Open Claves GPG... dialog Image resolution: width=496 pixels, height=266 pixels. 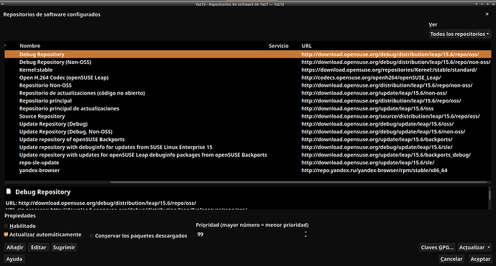click(x=437, y=247)
